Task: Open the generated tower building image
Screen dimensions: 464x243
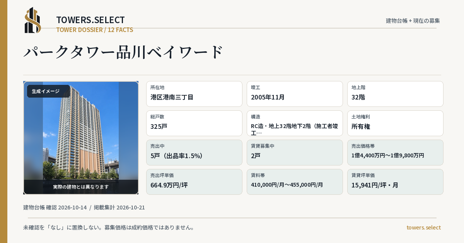Action: (x=81, y=138)
